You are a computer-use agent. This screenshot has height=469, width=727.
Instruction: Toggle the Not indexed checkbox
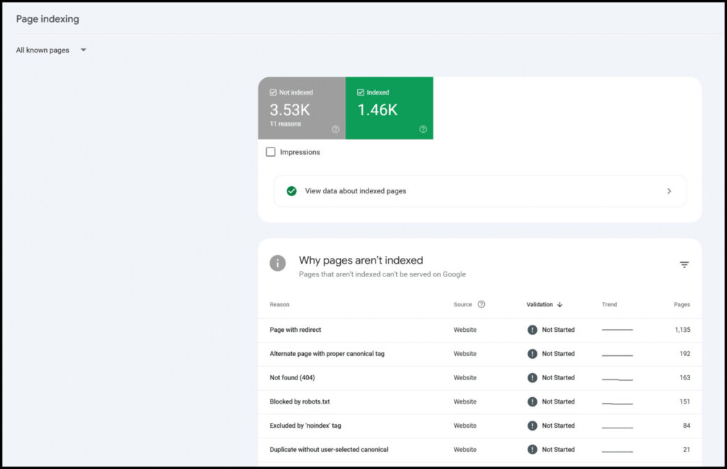pos(273,92)
